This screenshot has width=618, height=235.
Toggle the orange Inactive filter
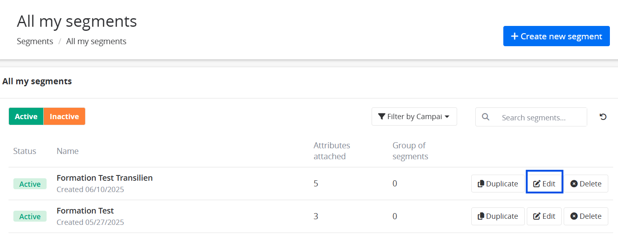(x=64, y=116)
